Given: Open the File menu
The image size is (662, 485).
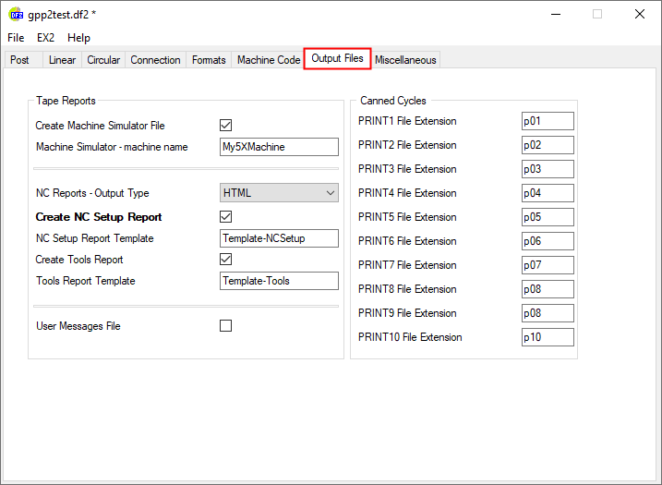Looking at the screenshot, I should point(16,38).
